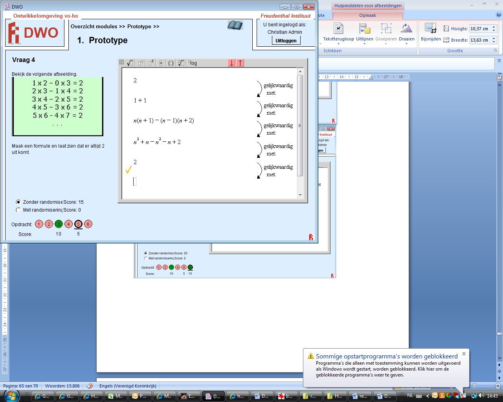Click the NL language indicator in taskbar
503x402 pixels.
(x=410, y=395)
